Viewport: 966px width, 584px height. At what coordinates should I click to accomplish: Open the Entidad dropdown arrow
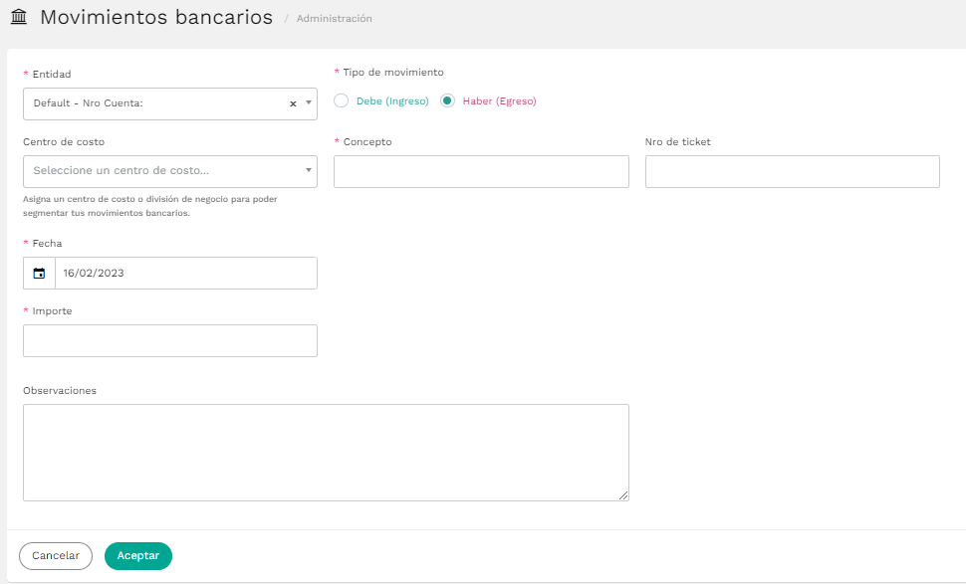point(309,102)
